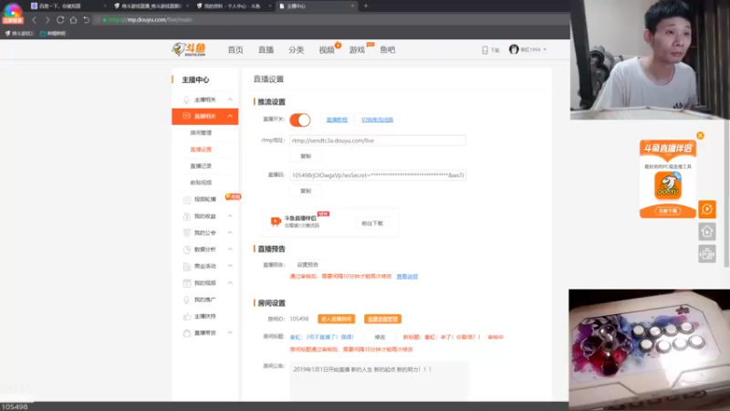This screenshot has height=411, width=730.
Task: Click the icon beside 视频轮播
Action: click(187, 199)
